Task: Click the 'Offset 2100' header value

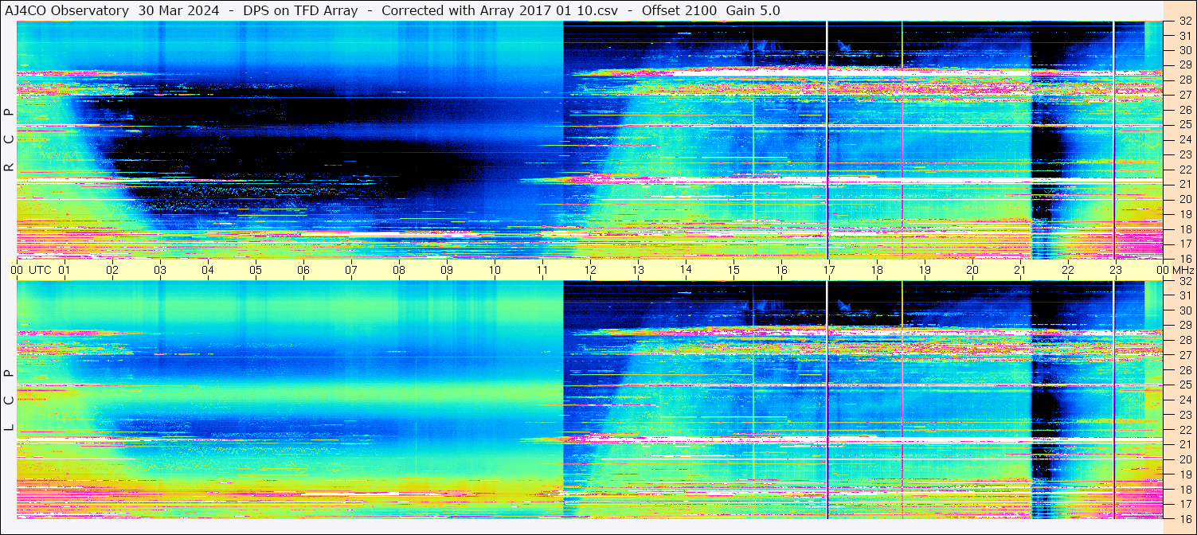Action: coord(678,11)
